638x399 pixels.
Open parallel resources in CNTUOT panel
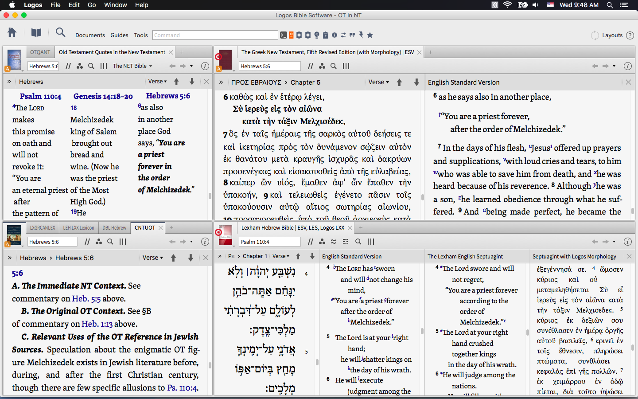(87, 242)
